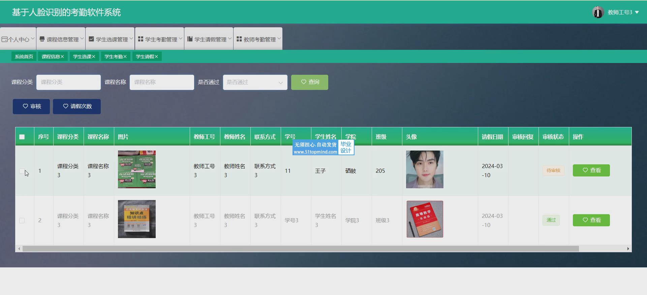Expand the 学生选课管理 menu chevron
This screenshot has height=295, width=647.
(x=131, y=38)
